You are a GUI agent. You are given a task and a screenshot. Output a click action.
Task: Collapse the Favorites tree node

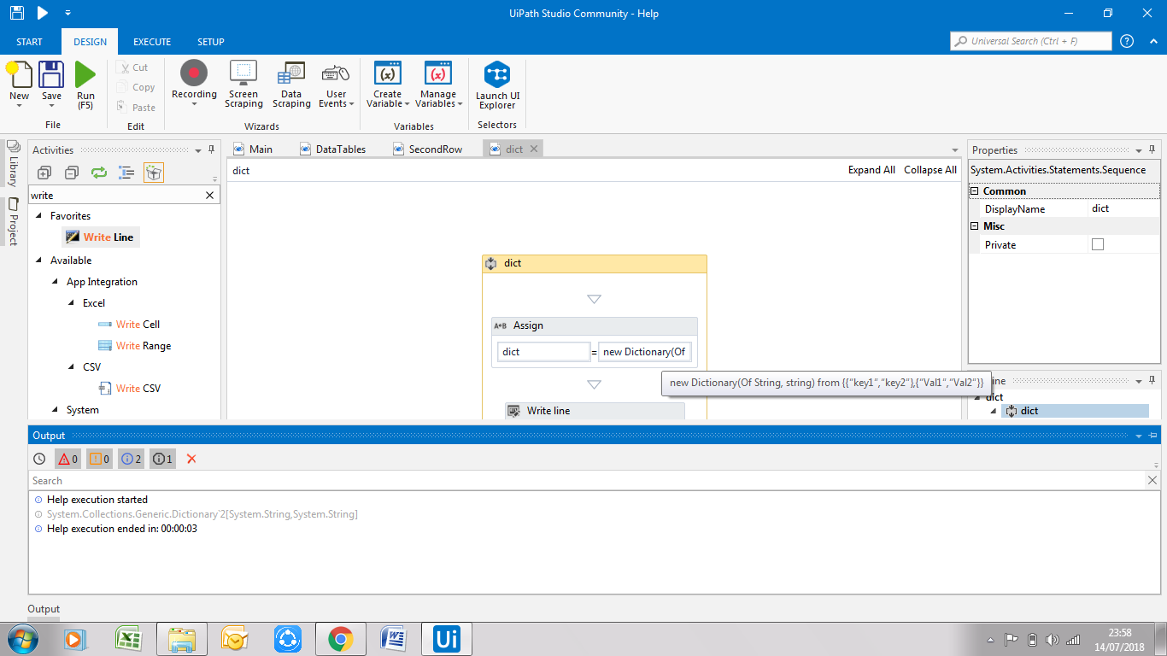pos(38,216)
